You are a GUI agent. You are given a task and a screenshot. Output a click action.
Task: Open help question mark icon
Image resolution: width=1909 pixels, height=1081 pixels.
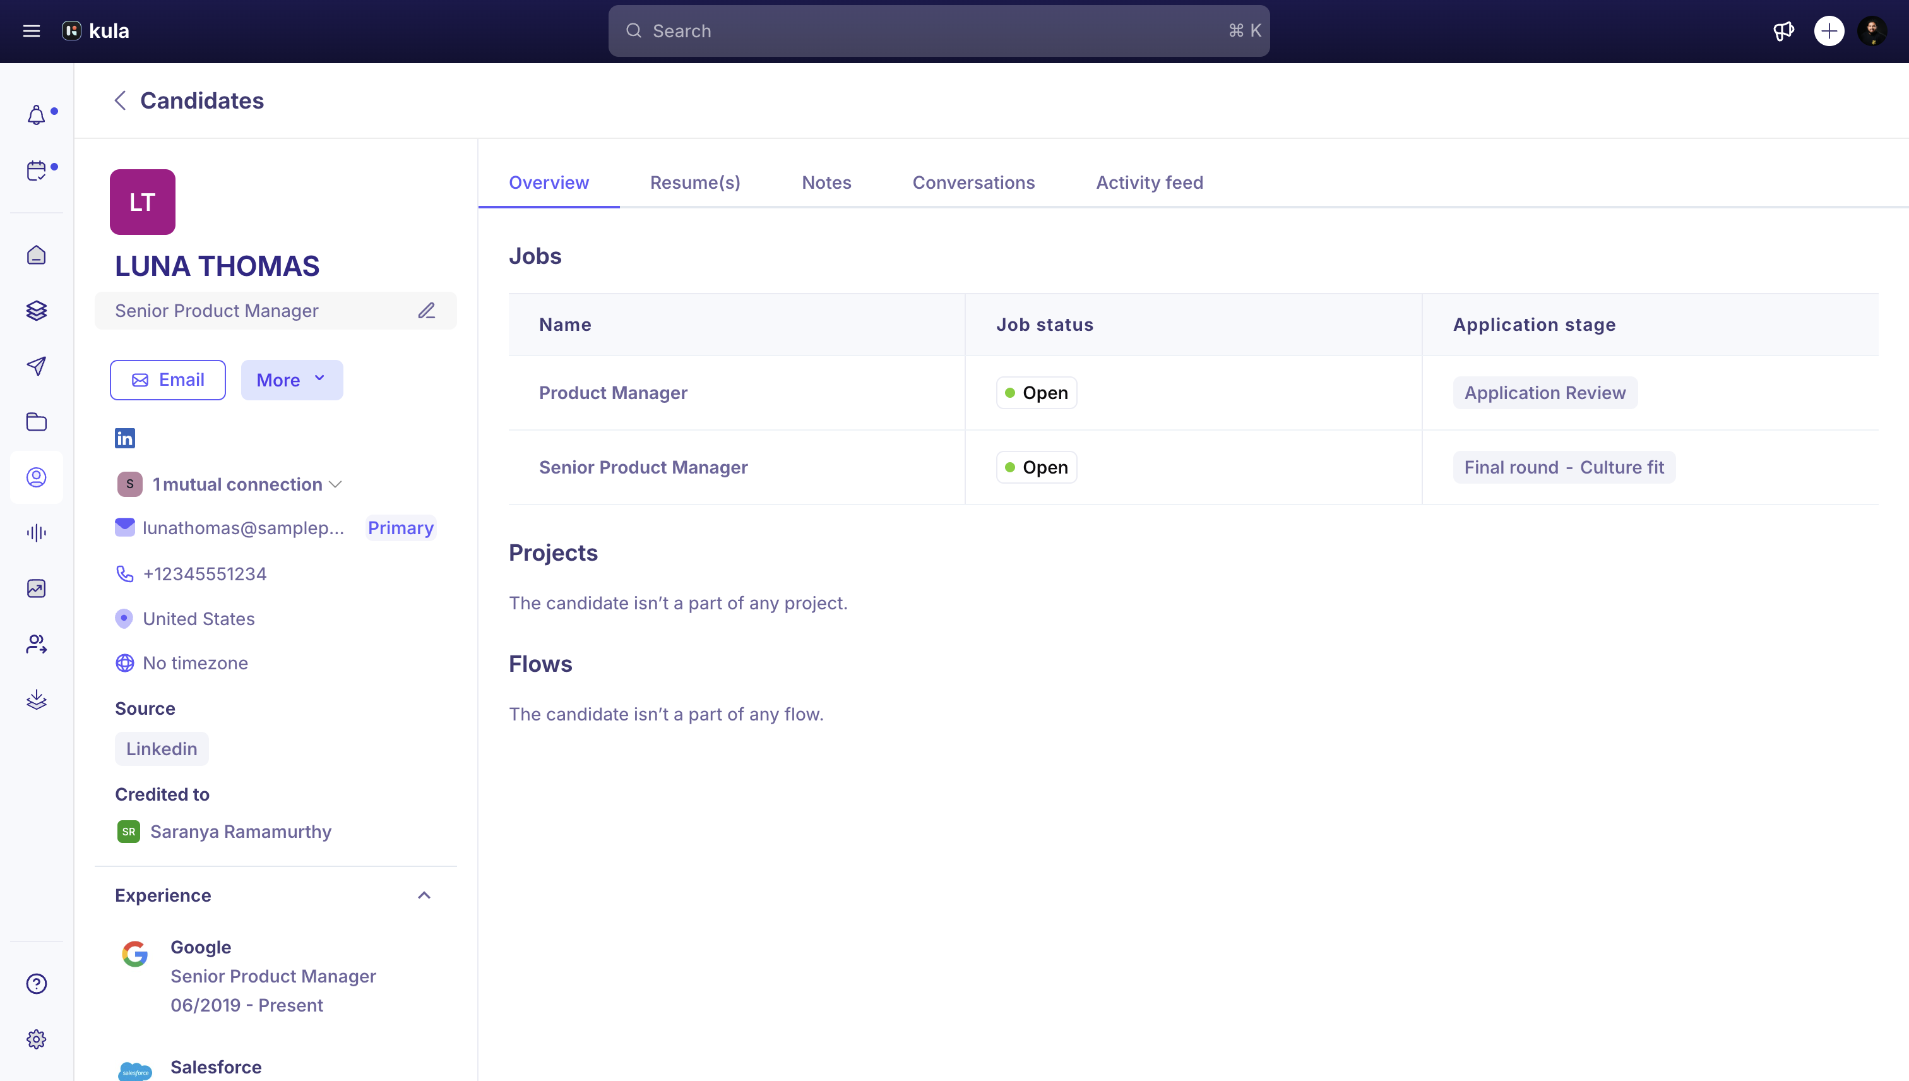(x=37, y=984)
